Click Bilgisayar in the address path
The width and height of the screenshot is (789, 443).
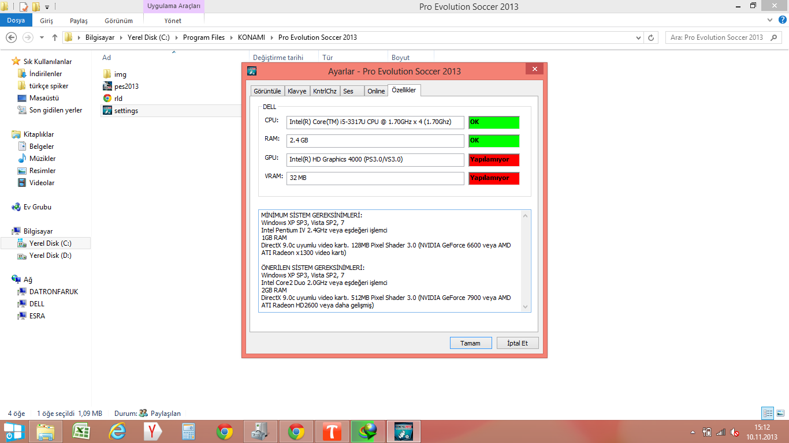click(100, 37)
